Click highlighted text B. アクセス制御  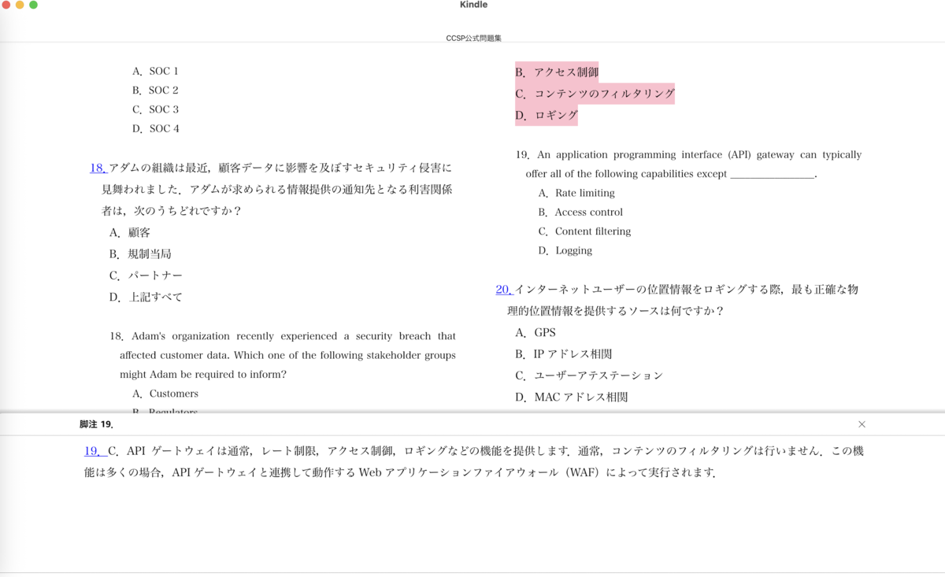point(557,72)
